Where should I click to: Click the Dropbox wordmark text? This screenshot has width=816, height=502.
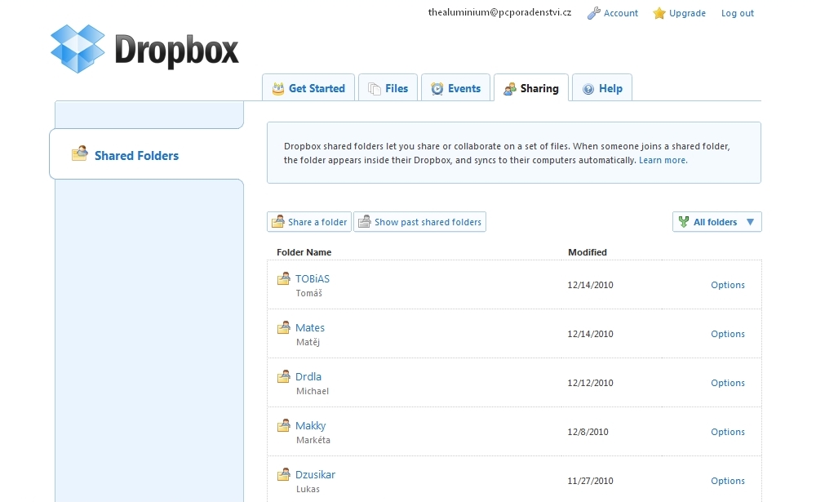[176, 51]
